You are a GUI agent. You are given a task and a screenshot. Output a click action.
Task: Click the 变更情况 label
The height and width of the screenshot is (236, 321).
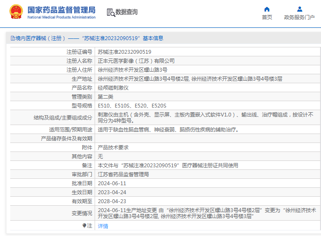pyautogui.click(x=82, y=213)
